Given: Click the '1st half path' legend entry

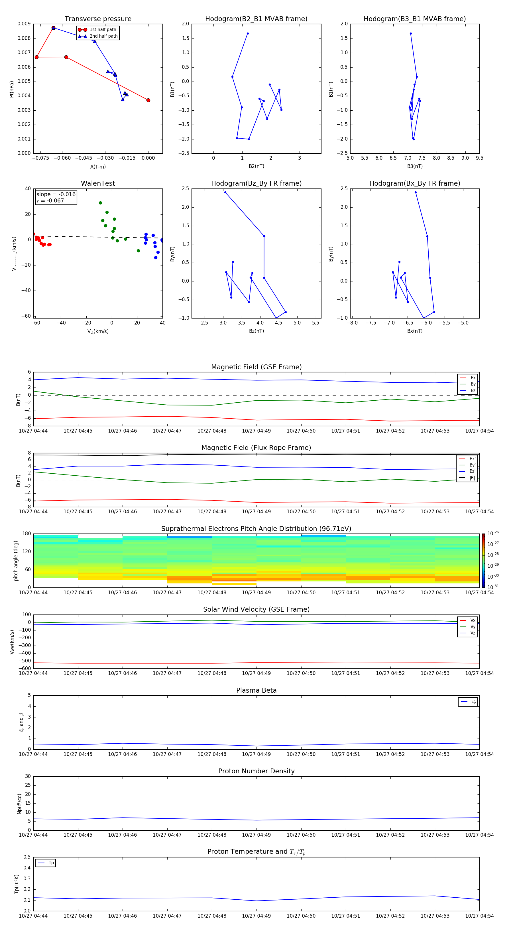Looking at the screenshot, I should pyautogui.click(x=97, y=30).
